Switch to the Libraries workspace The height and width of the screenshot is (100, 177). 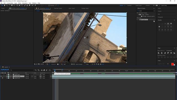(147, 6)
